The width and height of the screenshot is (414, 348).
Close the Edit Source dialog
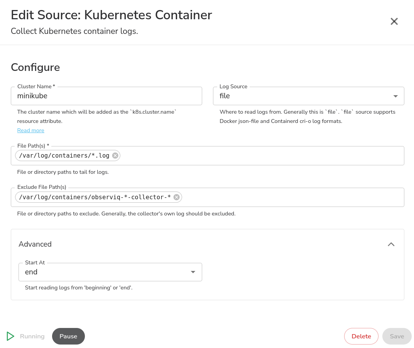coord(394,22)
